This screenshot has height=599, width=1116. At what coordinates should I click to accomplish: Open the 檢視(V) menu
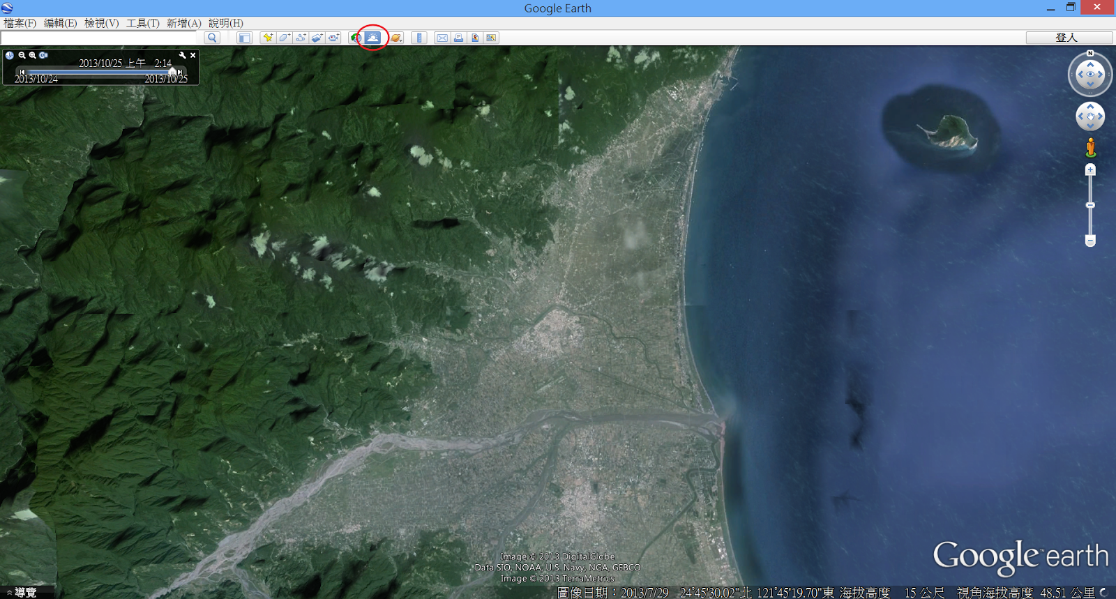coord(102,23)
